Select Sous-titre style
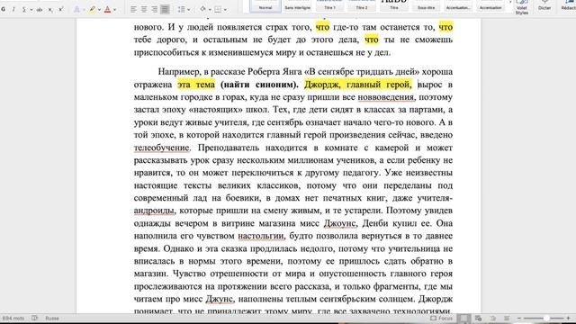 (x=426, y=6)
